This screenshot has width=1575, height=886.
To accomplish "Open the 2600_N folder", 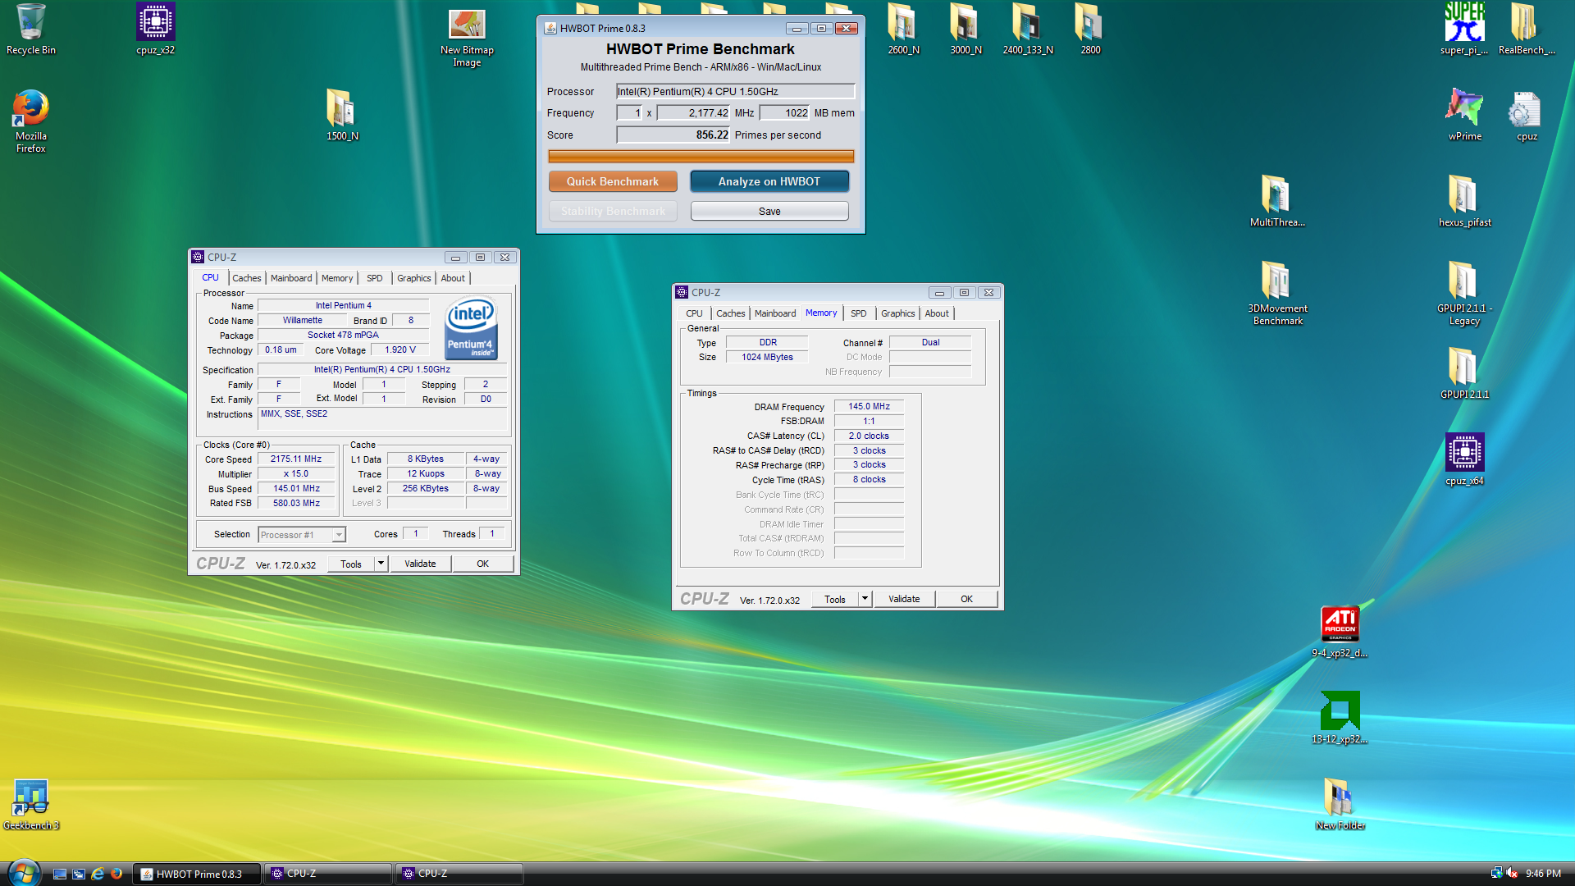I will (x=903, y=29).
